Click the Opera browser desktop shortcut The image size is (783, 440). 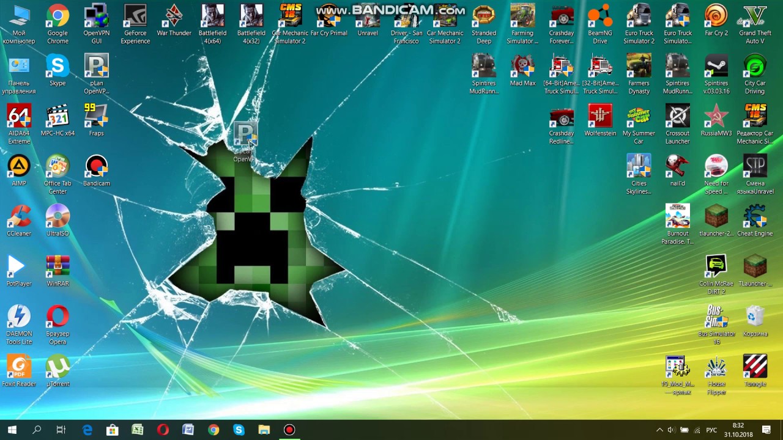pos(58,324)
